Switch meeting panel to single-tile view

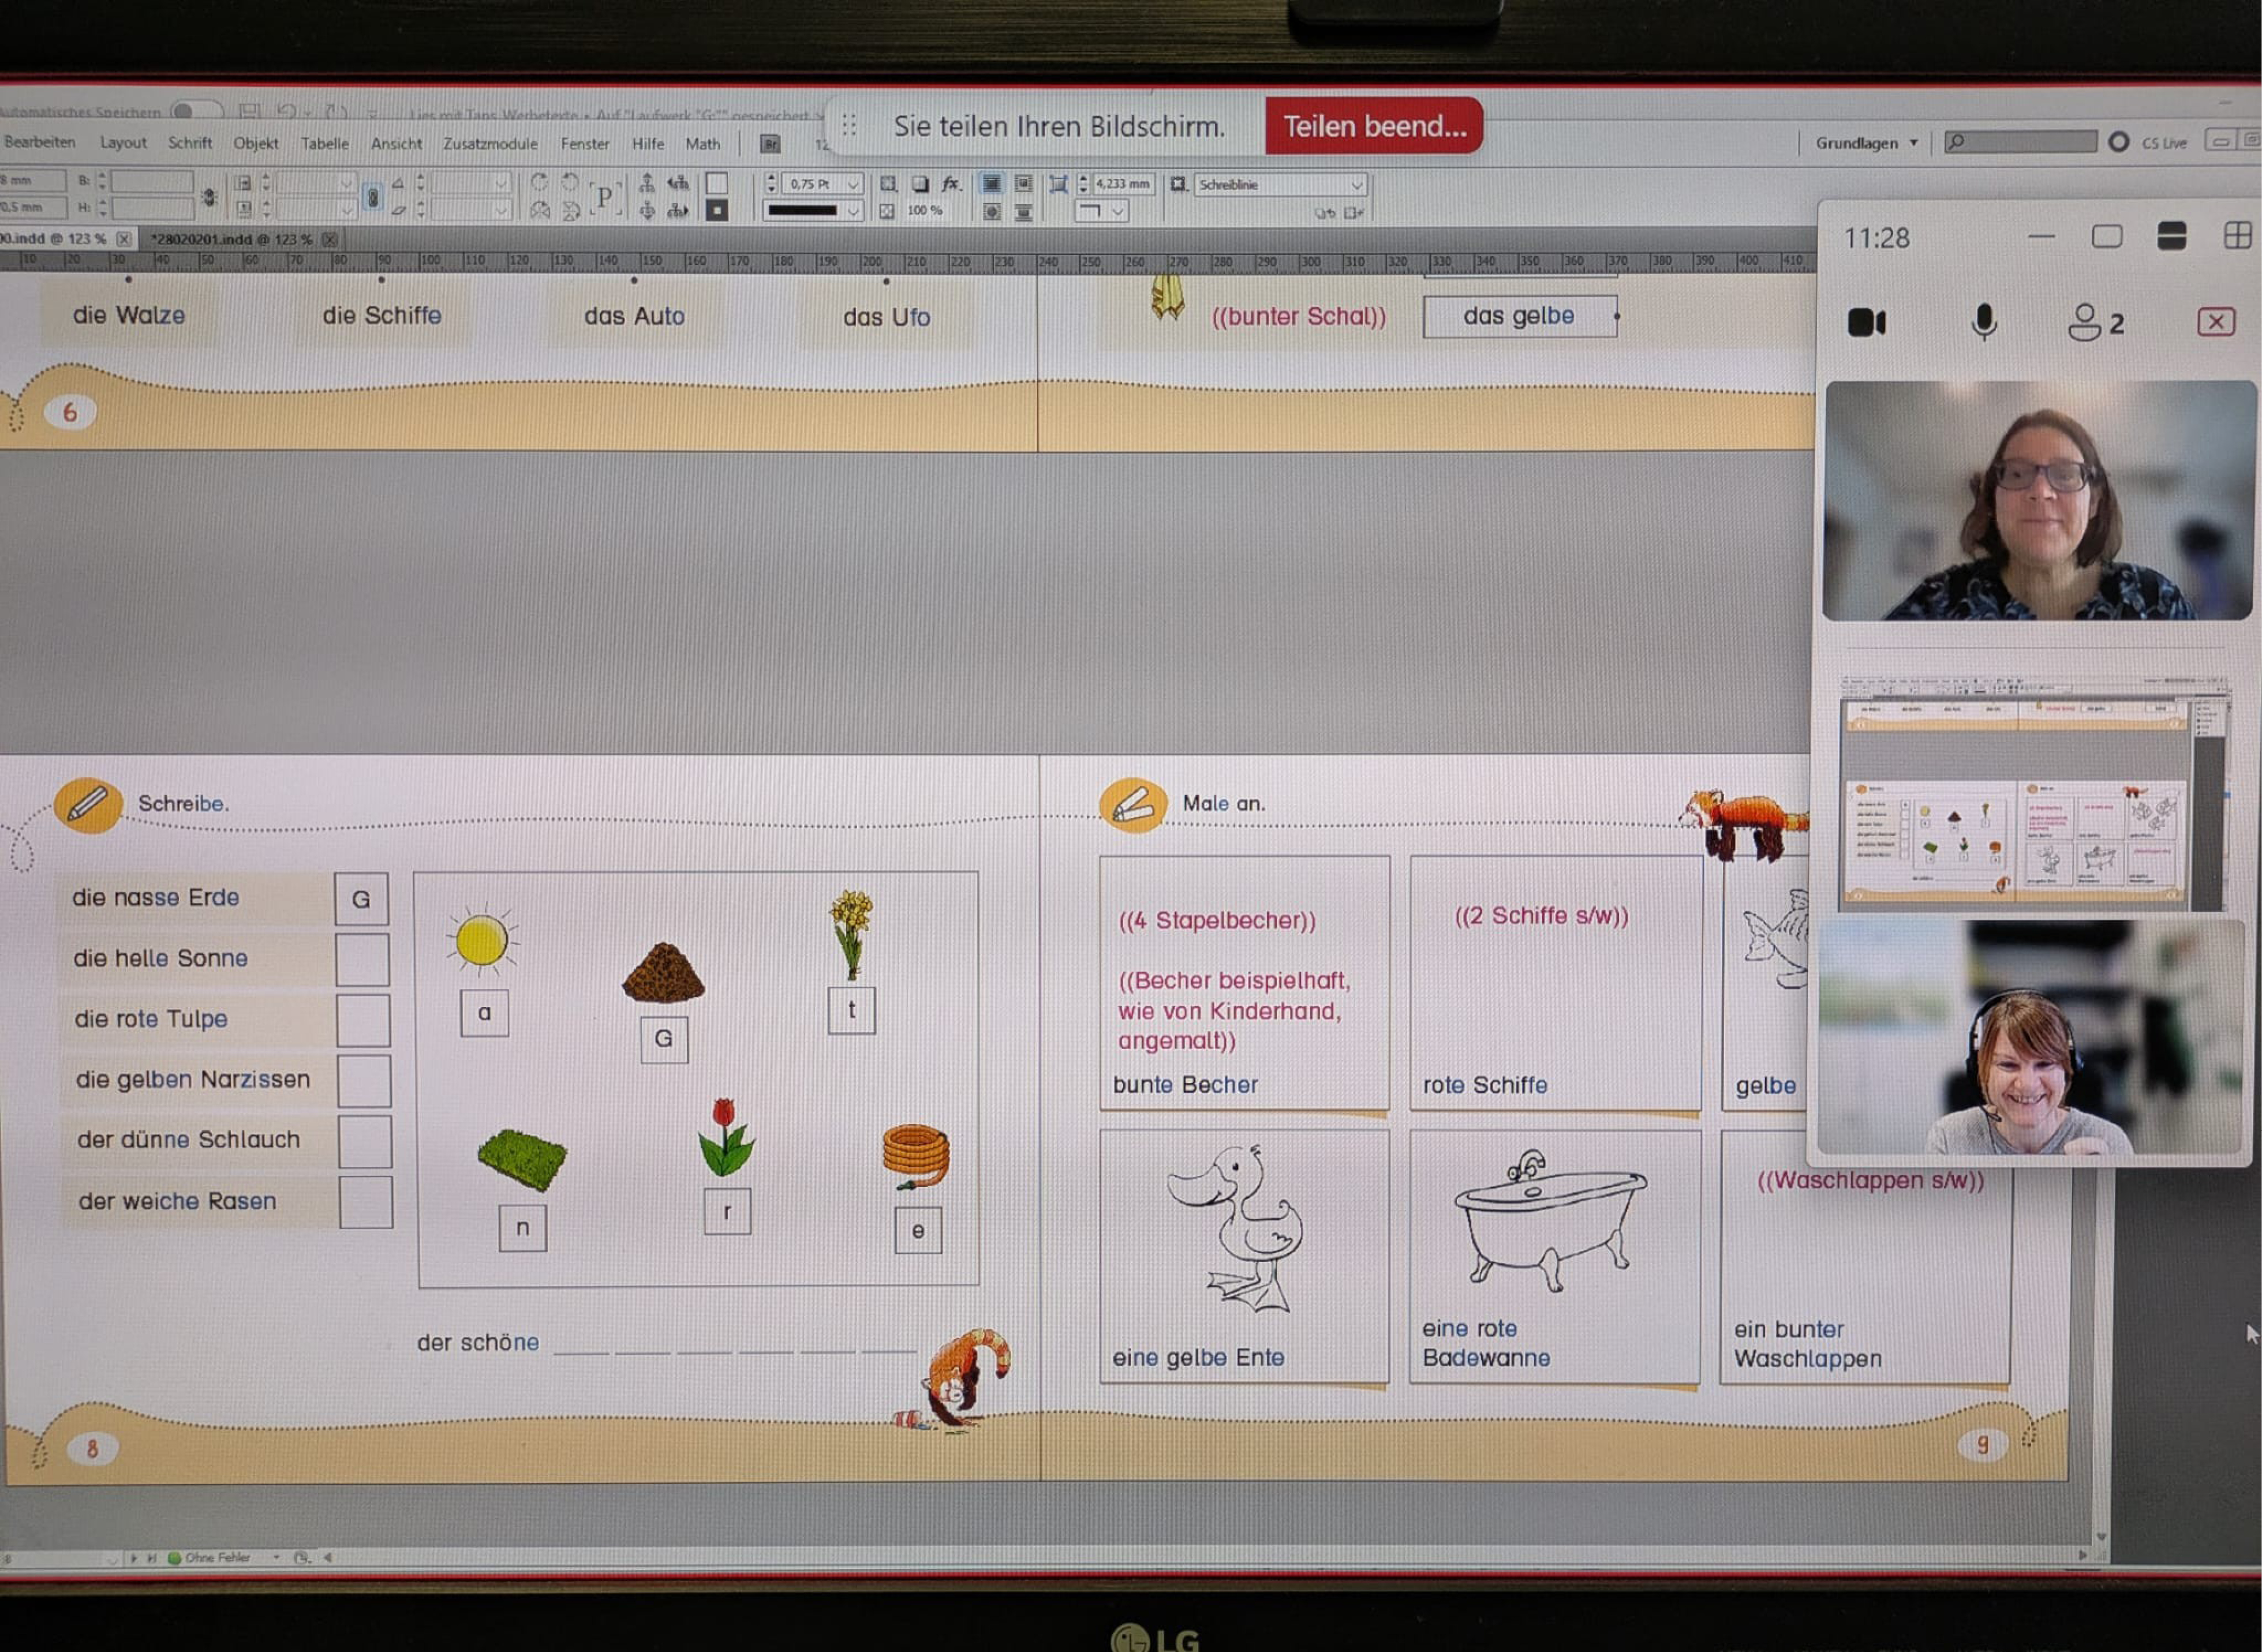pos(2106,236)
